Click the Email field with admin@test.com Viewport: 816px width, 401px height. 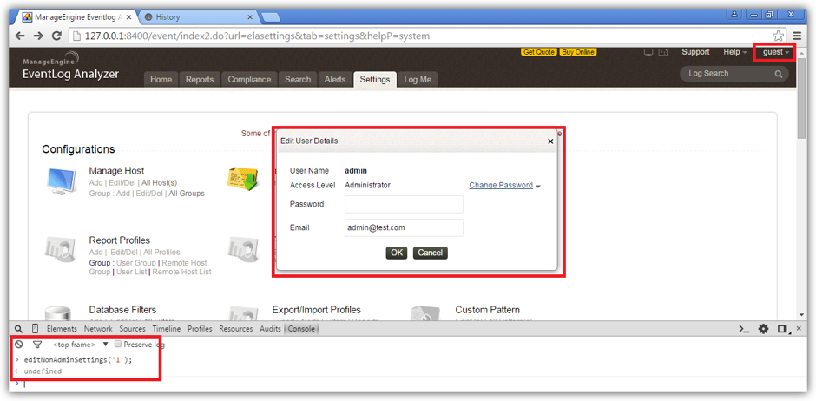[x=404, y=227]
